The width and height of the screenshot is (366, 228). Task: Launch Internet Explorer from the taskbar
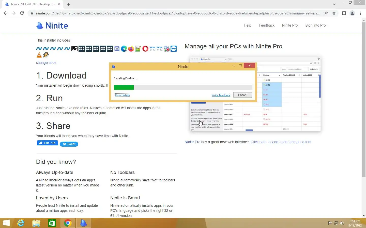point(21,223)
